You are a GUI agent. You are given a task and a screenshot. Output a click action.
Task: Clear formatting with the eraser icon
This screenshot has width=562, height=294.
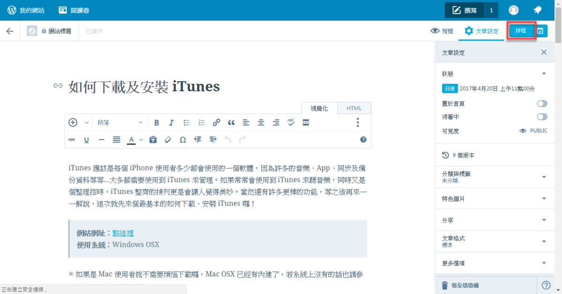[x=168, y=140]
